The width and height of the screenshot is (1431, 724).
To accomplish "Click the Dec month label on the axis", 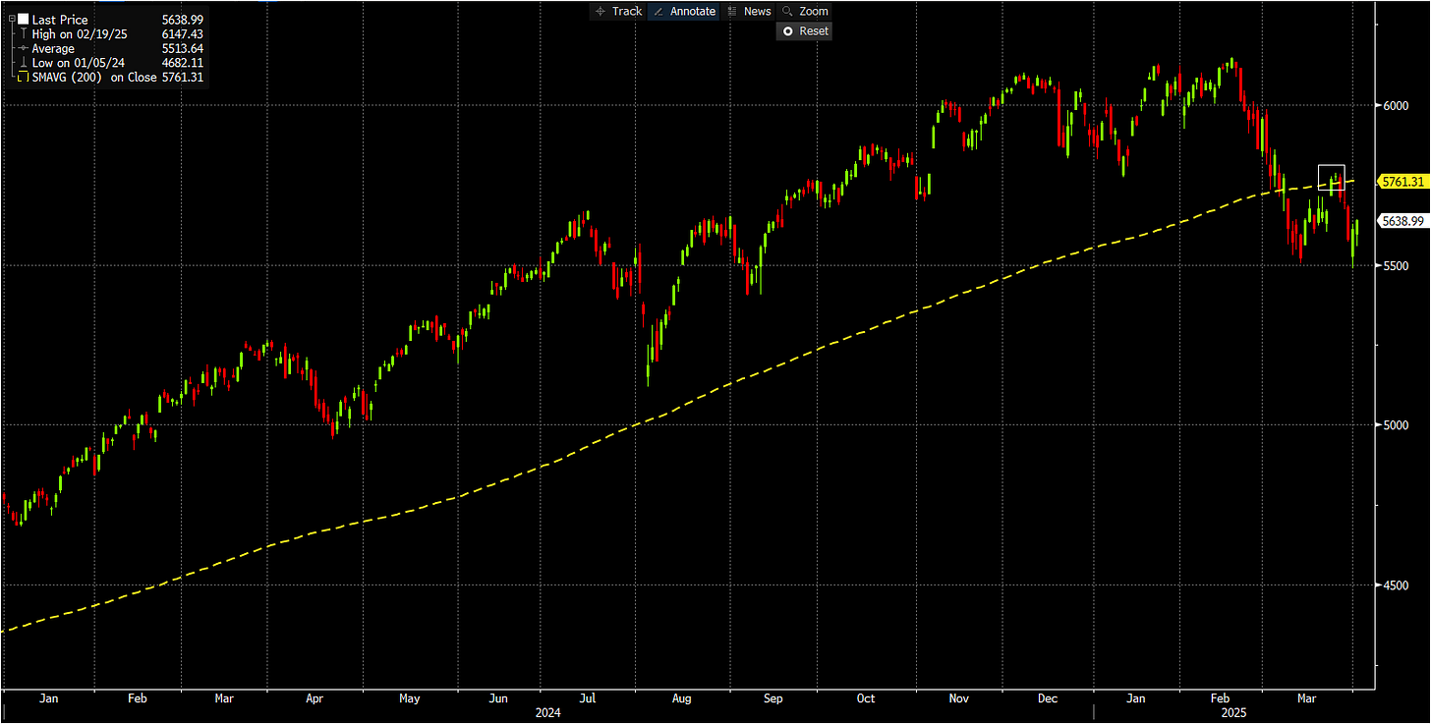I will (x=1048, y=699).
